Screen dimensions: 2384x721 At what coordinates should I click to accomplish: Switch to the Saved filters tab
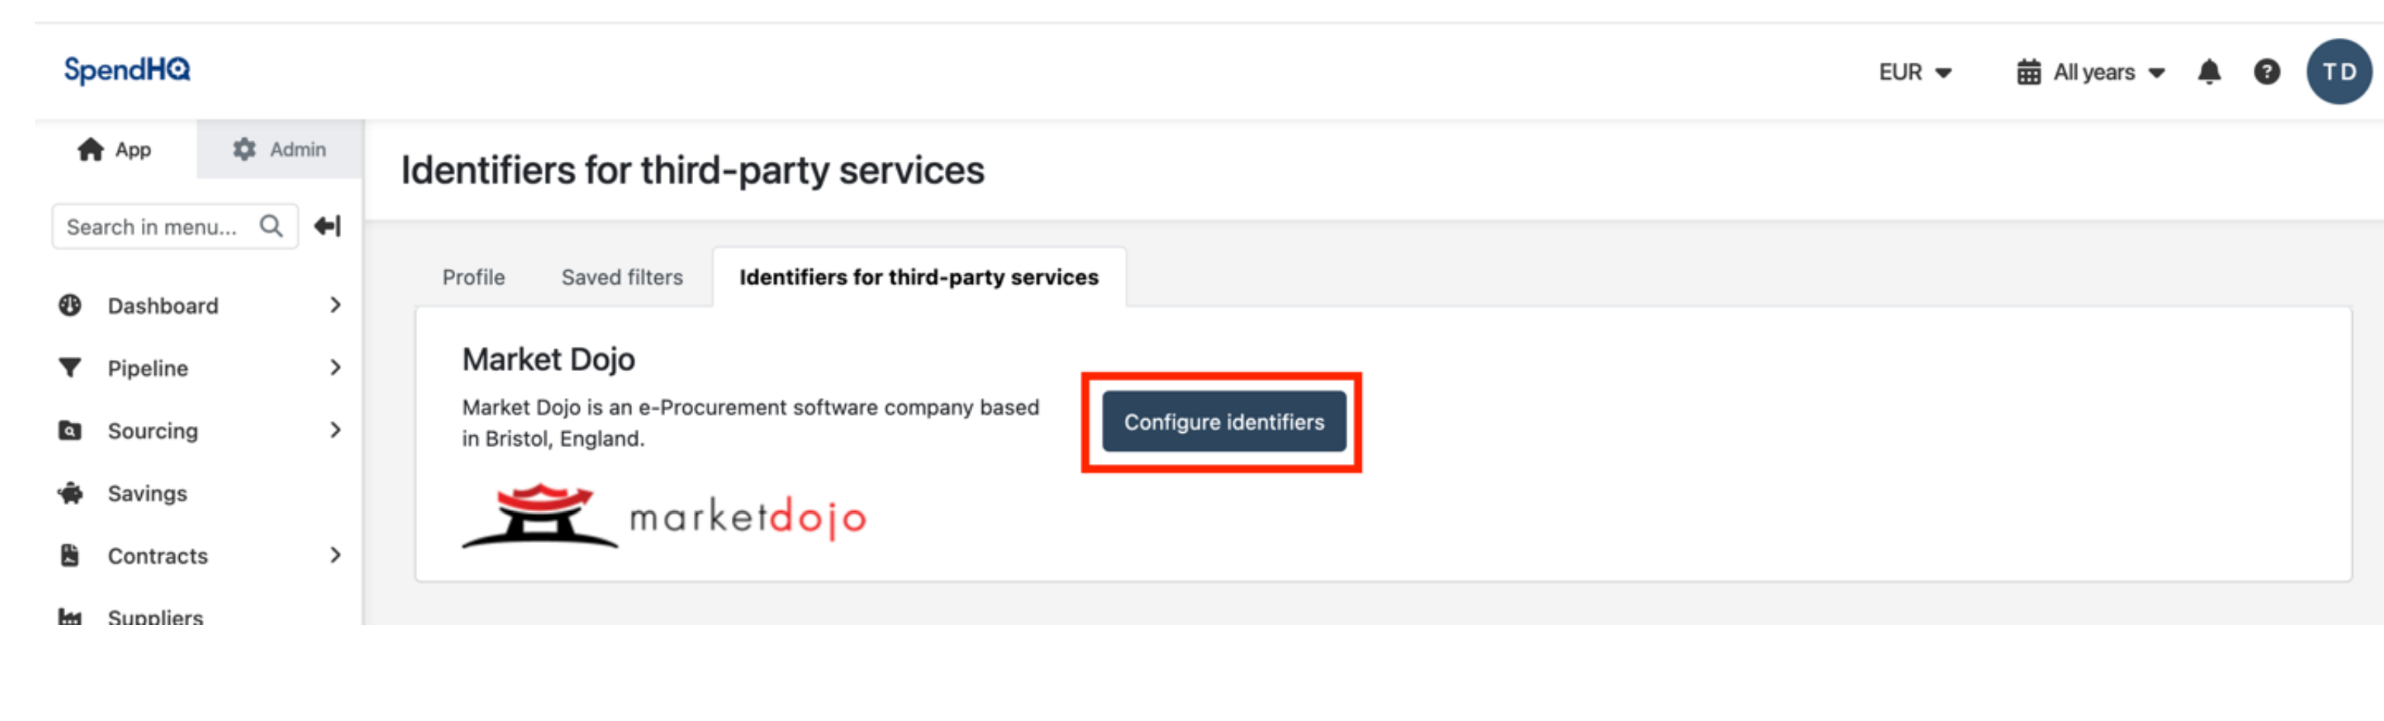tap(622, 277)
